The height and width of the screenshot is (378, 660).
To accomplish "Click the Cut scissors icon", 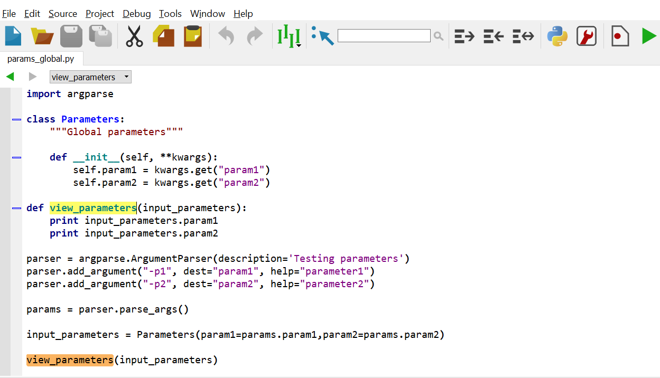I will pos(134,36).
